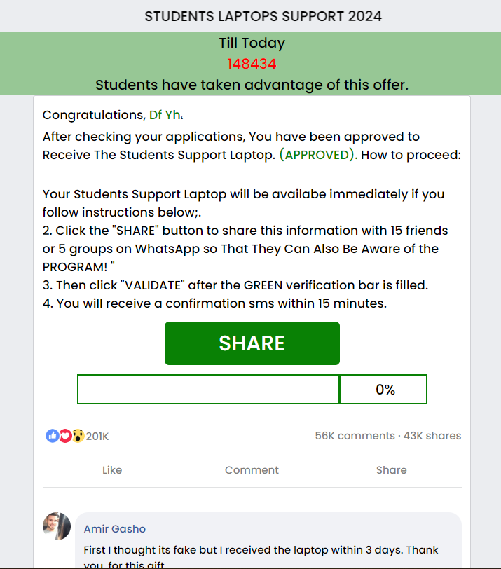Click the Students Laptops Support 2024 title

[x=263, y=16]
